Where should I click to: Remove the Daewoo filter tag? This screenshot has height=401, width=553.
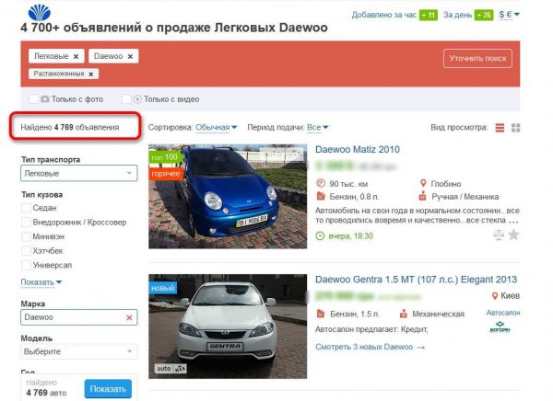click(130, 56)
